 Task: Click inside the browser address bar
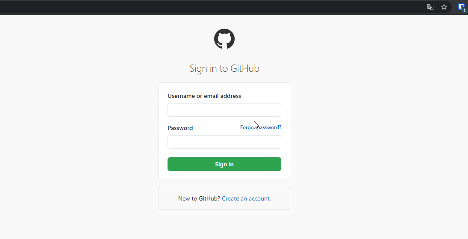[214, 7]
